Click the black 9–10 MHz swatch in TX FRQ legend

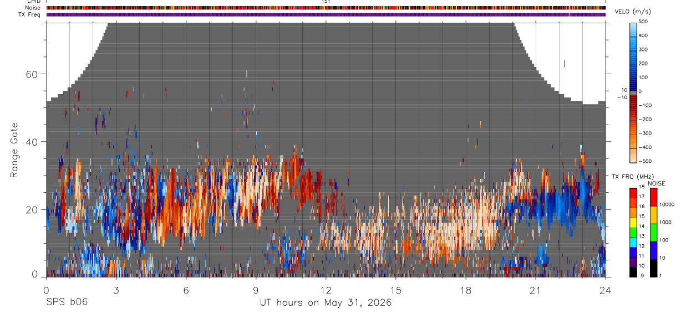click(x=633, y=272)
